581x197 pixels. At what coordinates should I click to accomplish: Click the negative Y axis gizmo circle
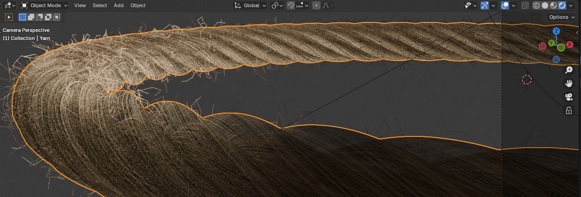tap(561, 48)
